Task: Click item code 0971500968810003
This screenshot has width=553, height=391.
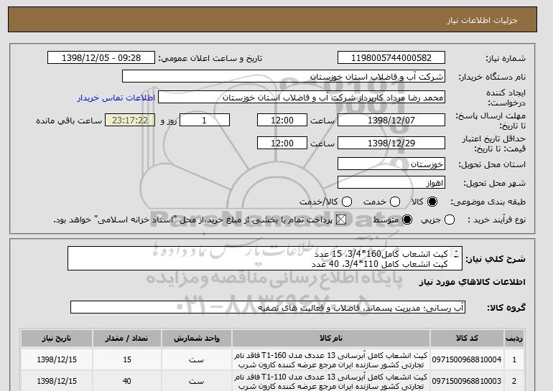Action: pos(467,381)
